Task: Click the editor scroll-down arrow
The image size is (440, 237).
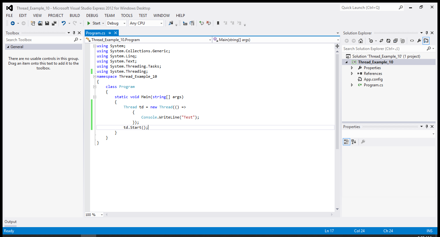Action: [x=337, y=209]
